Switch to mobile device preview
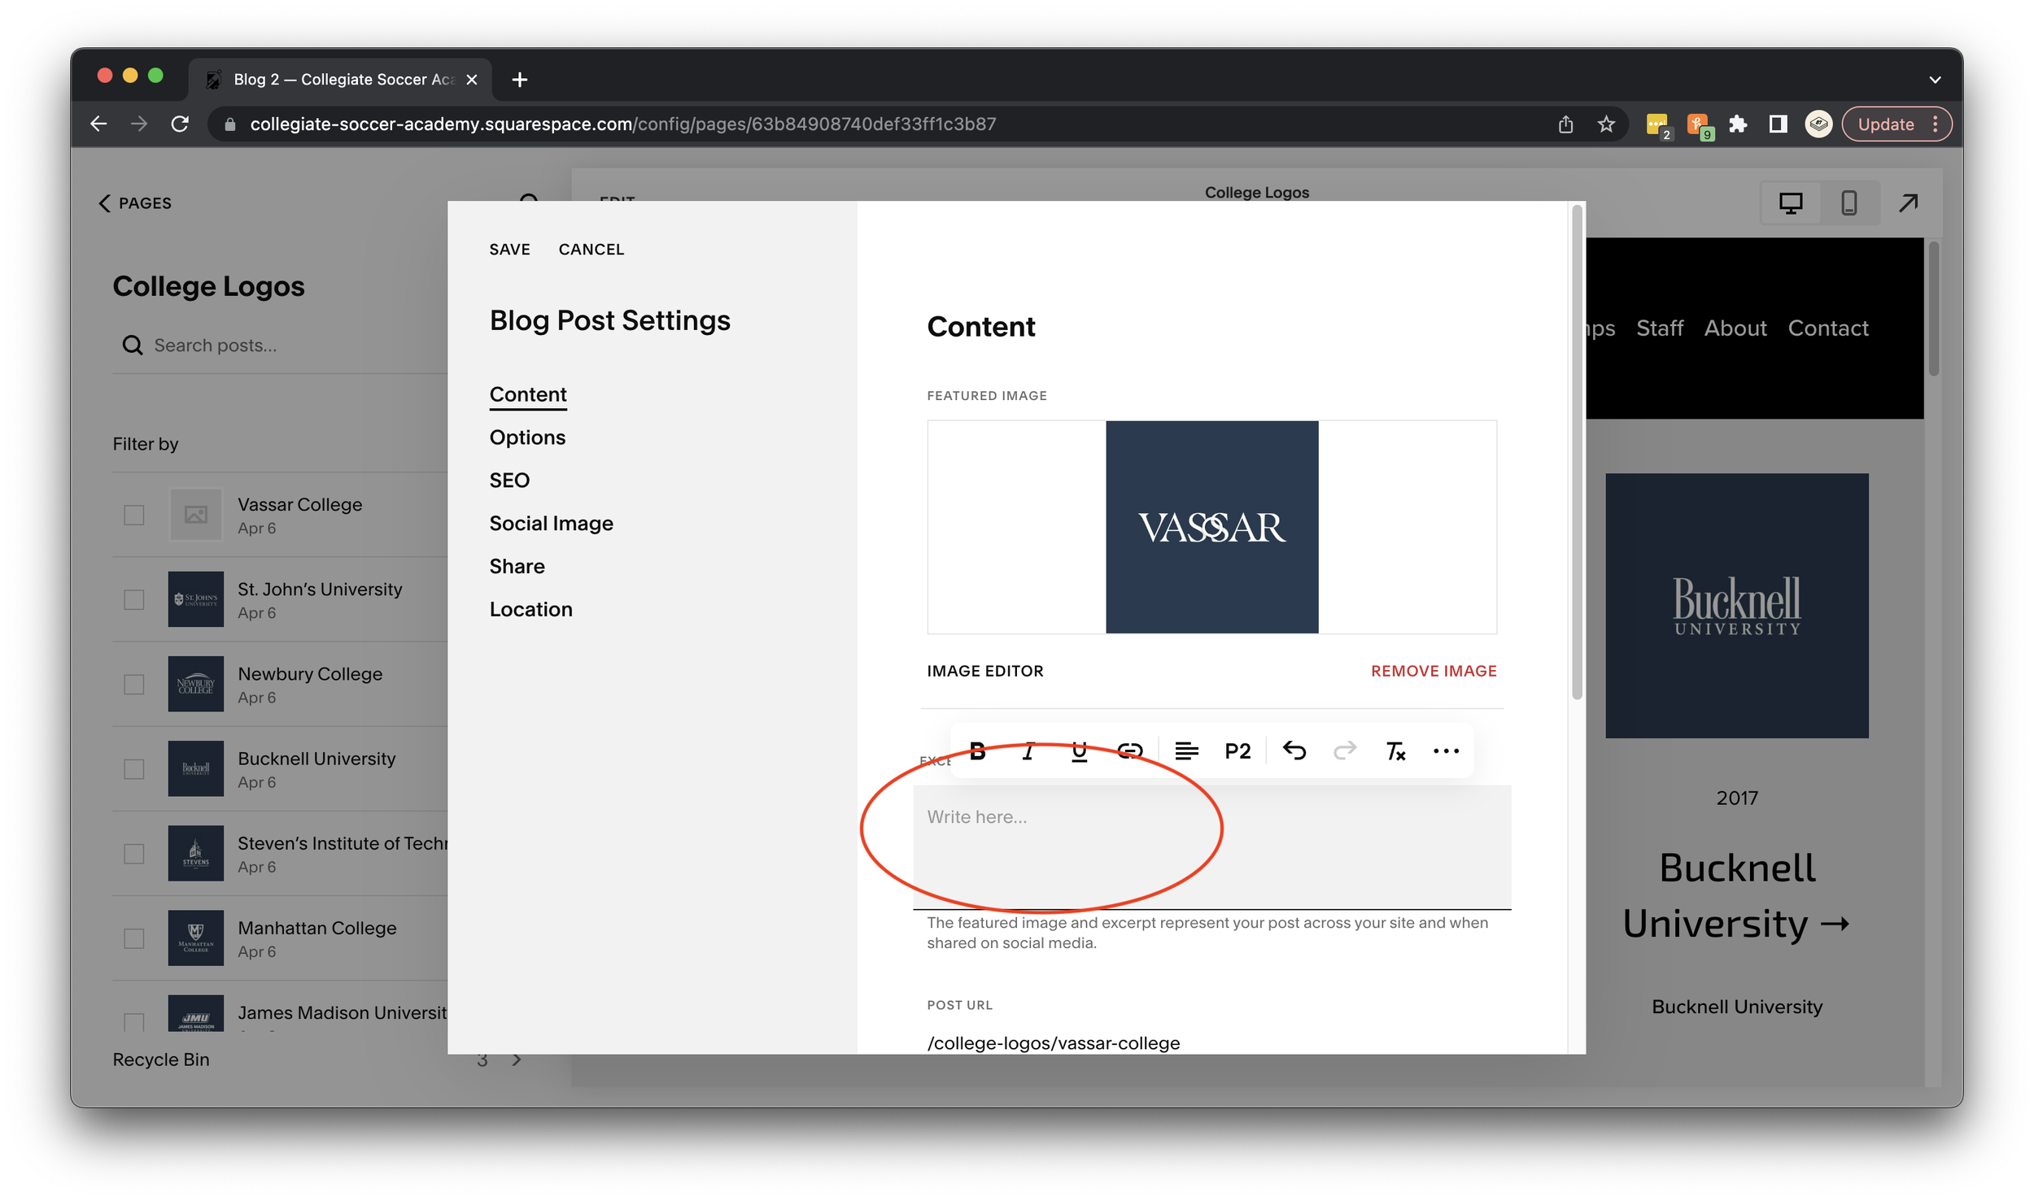2034x1201 pixels. (1848, 202)
